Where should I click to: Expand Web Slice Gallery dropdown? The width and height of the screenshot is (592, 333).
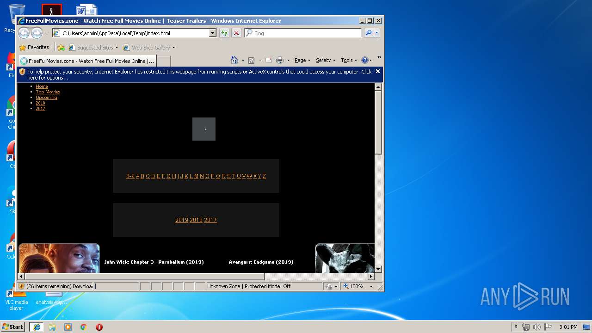(x=173, y=48)
